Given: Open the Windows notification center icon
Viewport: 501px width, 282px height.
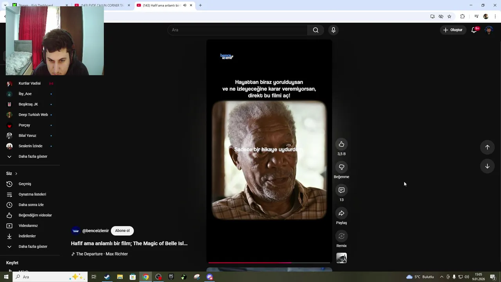Looking at the screenshot, I should click(493, 277).
